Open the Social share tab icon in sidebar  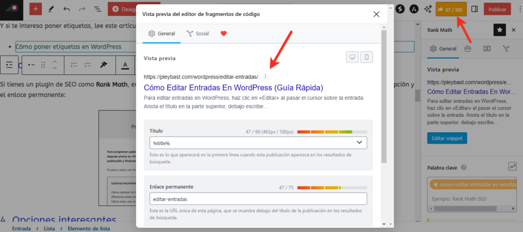[506, 49]
